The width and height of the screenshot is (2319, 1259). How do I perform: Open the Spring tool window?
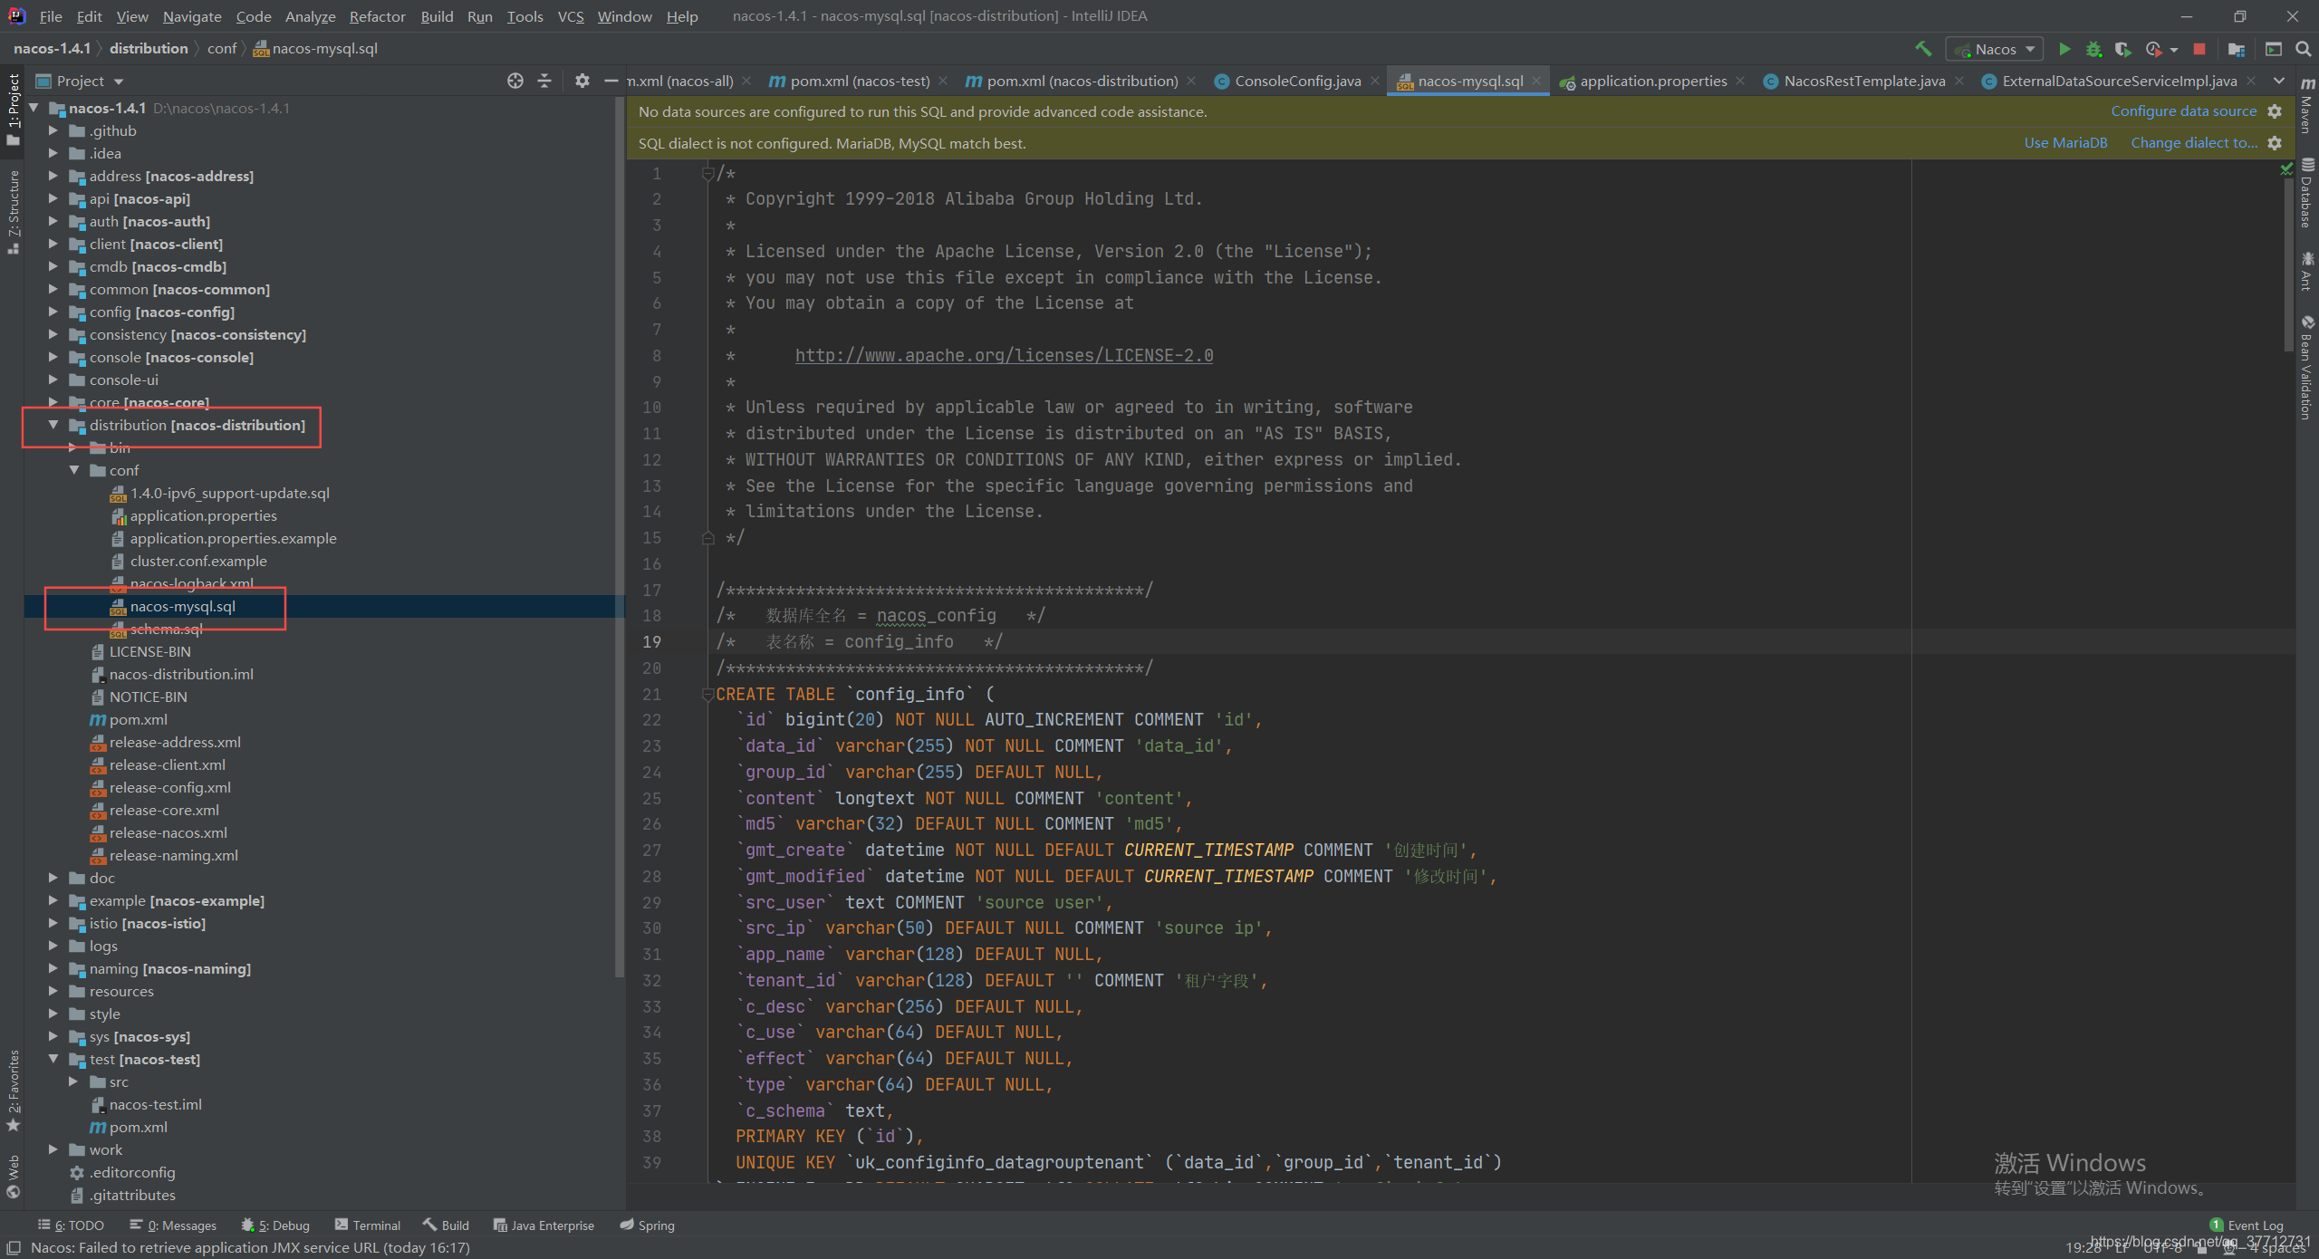point(648,1225)
